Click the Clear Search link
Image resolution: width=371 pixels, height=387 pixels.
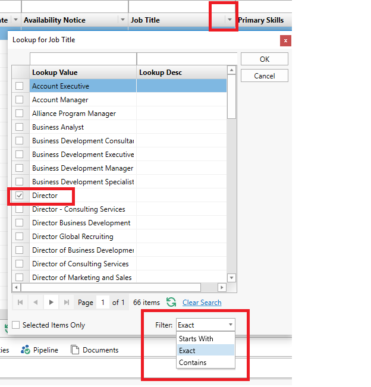(x=202, y=303)
